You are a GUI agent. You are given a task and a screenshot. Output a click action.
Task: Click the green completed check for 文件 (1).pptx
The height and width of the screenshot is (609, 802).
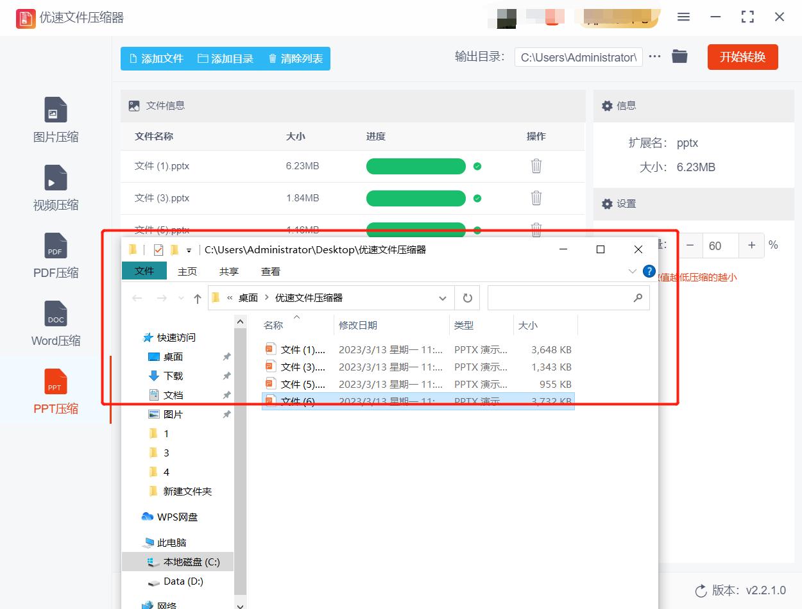click(x=477, y=166)
